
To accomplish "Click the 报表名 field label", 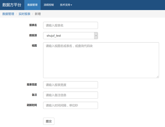I will pyautogui.click(x=33, y=25).
